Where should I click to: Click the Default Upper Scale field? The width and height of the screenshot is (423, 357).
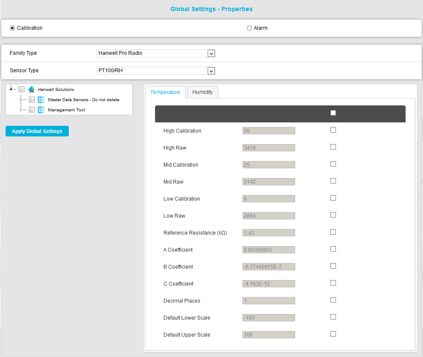(x=268, y=335)
